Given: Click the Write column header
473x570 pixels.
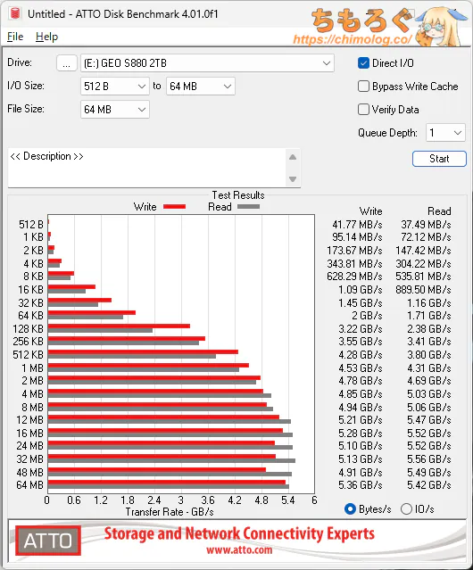Looking at the screenshot, I should pos(371,211).
